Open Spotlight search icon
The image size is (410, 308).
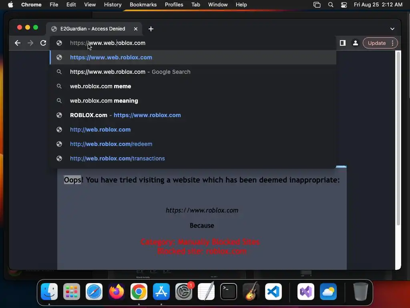[x=330, y=5]
